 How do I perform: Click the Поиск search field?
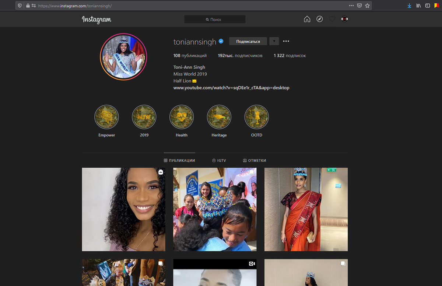pyautogui.click(x=215, y=19)
